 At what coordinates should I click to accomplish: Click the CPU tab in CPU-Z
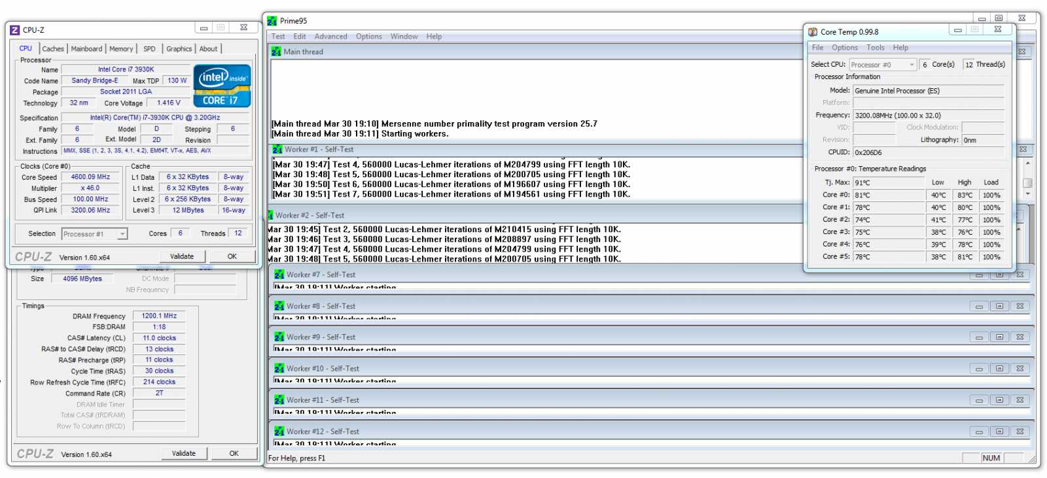pyautogui.click(x=26, y=48)
